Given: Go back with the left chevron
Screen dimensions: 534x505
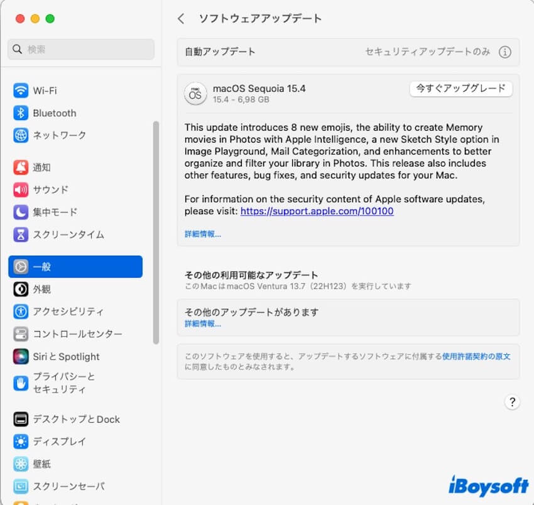Looking at the screenshot, I should (181, 18).
